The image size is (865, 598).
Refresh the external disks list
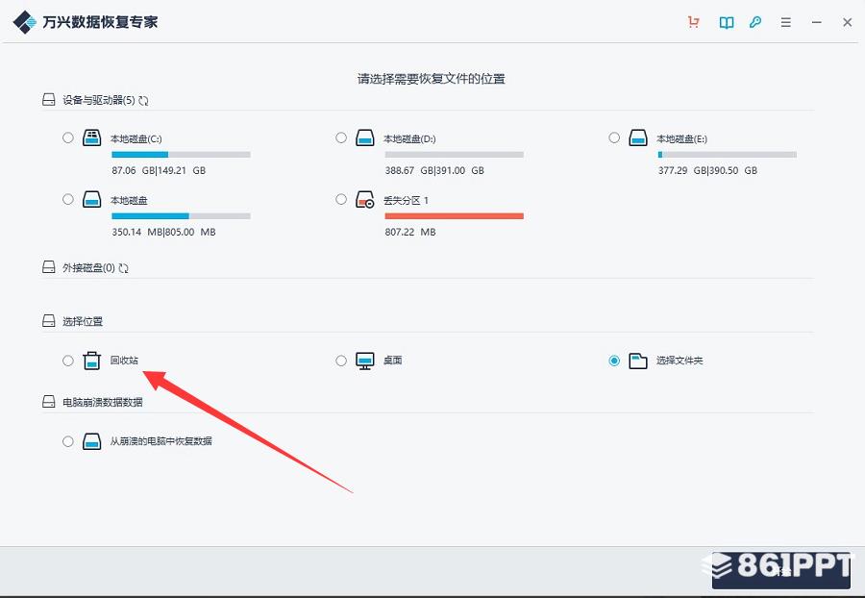(124, 268)
